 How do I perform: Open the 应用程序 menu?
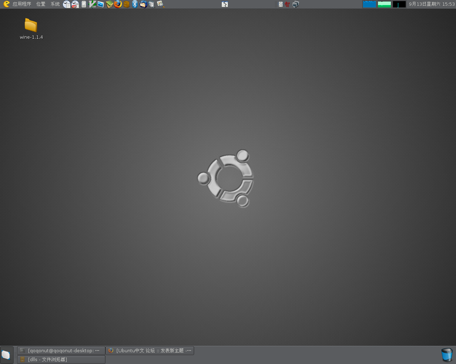pyautogui.click(x=22, y=4)
